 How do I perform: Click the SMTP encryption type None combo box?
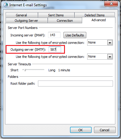(x=100, y=57)
